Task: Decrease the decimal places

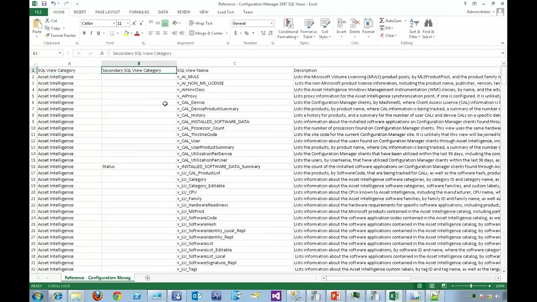Action: tap(269, 33)
